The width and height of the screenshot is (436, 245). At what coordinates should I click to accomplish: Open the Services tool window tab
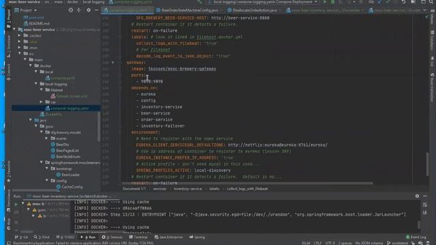tap(112, 238)
